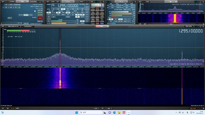205x115 pixels.
Task: Select SP view tab in Main SP bottom bar
Action: (3, 108)
